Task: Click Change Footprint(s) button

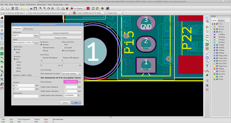Action: click(x=61, y=33)
